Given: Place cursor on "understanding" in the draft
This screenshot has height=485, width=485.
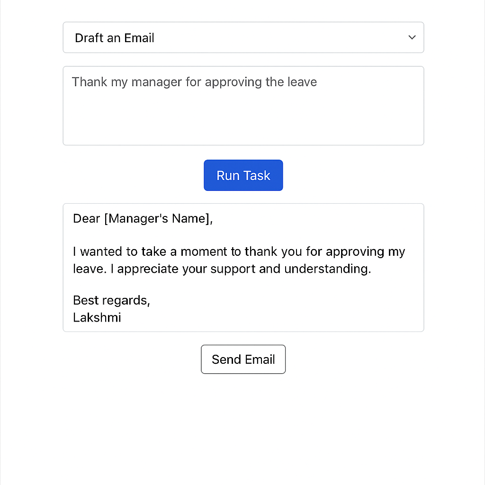Looking at the screenshot, I should pos(327,269).
